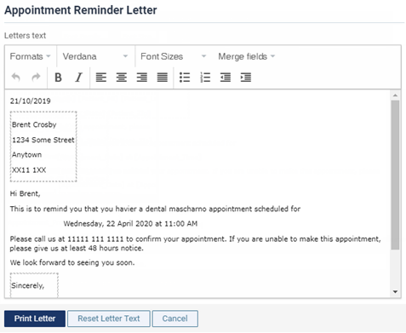Image resolution: width=406 pixels, height=333 pixels.
Task: Insert a bulleted list
Action: click(x=185, y=78)
